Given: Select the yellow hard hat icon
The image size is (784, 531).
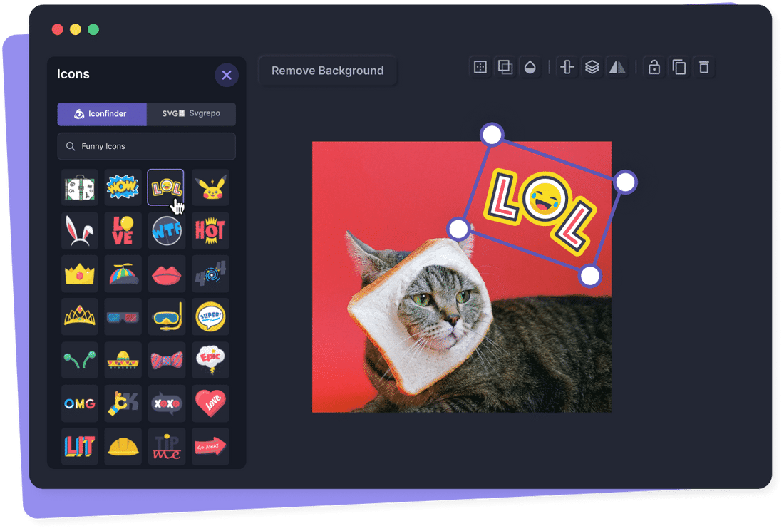Looking at the screenshot, I should click(123, 446).
